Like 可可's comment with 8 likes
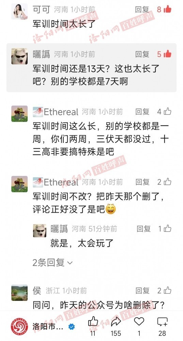 pyautogui.click(x=167, y=10)
